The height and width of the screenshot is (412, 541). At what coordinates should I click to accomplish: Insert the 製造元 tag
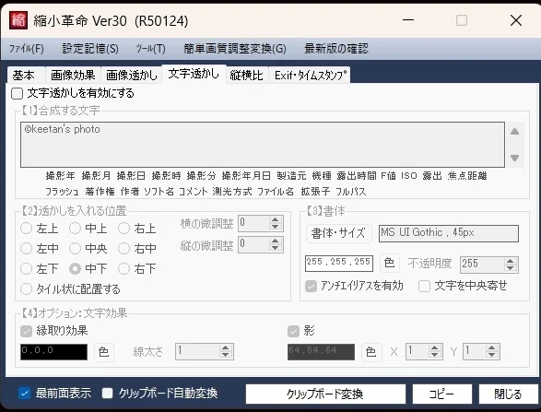[291, 176]
